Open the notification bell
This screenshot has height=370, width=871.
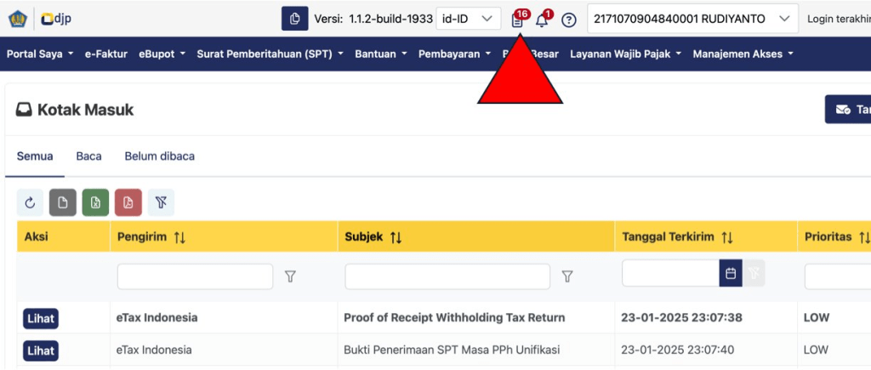click(x=542, y=20)
